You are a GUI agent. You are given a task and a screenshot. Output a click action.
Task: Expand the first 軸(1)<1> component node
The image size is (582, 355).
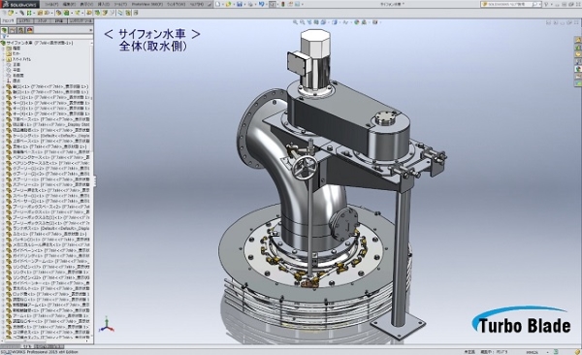3,86
